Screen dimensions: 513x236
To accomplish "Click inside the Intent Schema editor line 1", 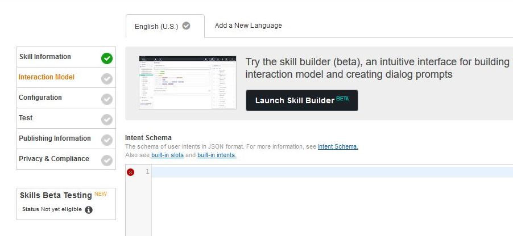I will pos(330,172).
